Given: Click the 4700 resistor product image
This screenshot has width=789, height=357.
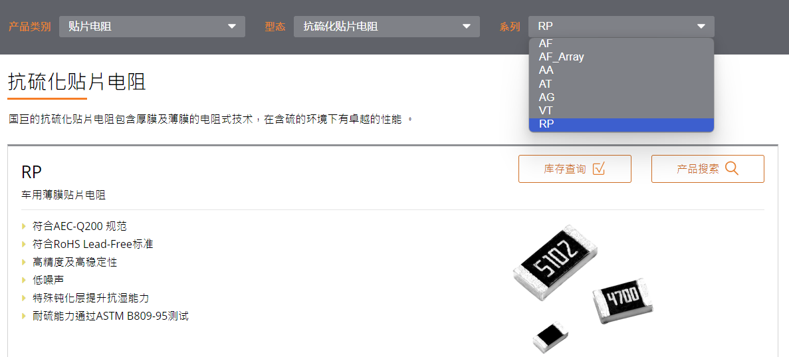Looking at the screenshot, I should click(623, 300).
